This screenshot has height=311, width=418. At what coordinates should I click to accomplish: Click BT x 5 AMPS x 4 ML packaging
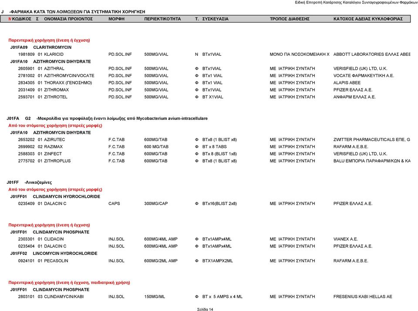tap(222, 297)
